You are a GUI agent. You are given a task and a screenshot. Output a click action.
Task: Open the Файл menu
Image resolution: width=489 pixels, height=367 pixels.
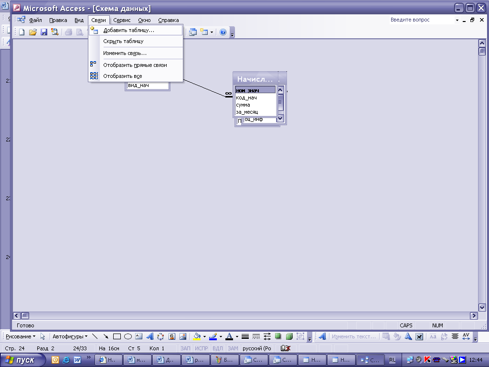tap(35, 20)
